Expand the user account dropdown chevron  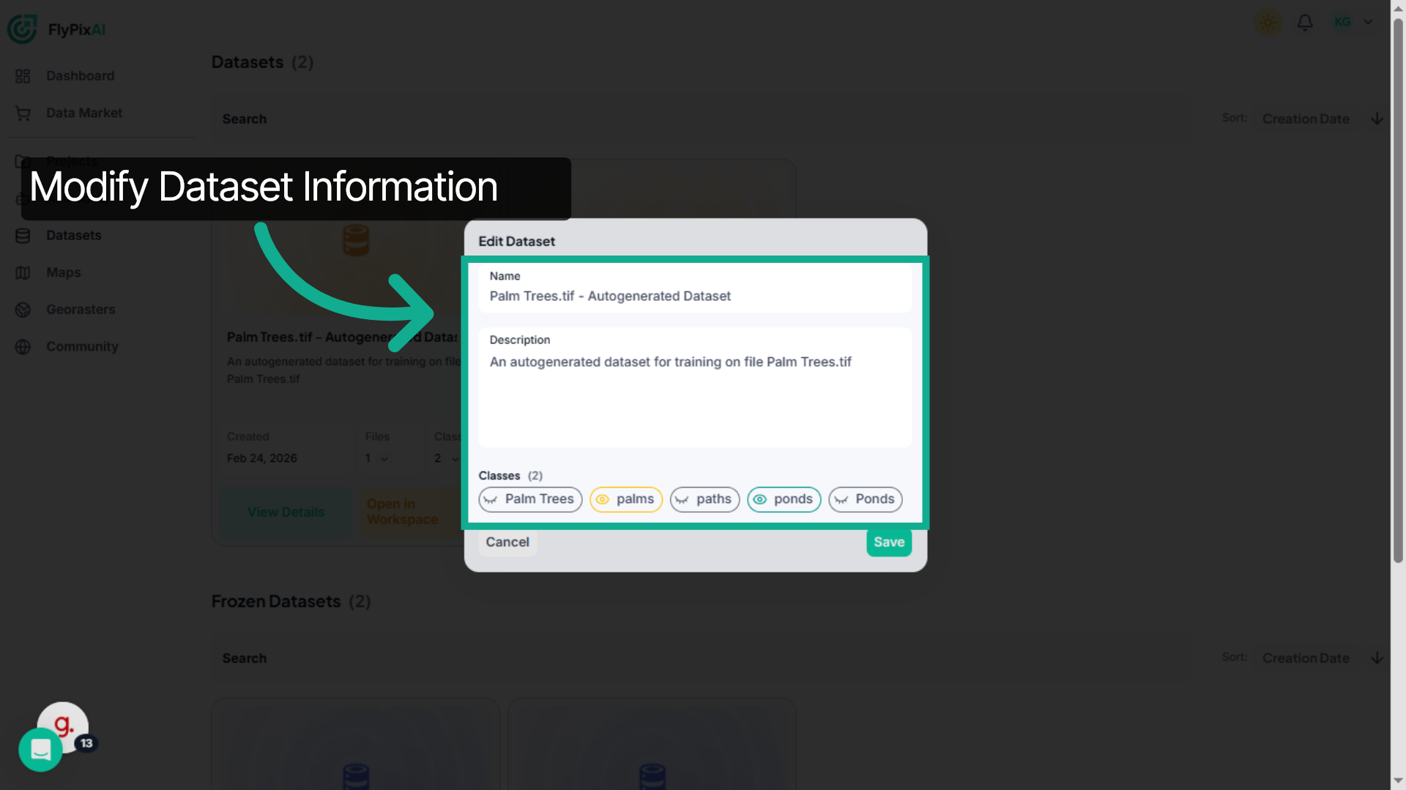point(1368,22)
